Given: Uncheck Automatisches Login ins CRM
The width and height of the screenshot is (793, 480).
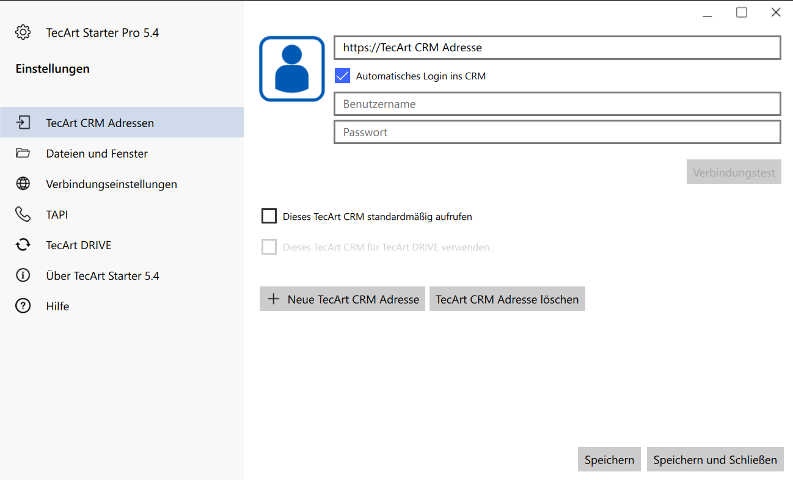Looking at the screenshot, I should 342,76.
